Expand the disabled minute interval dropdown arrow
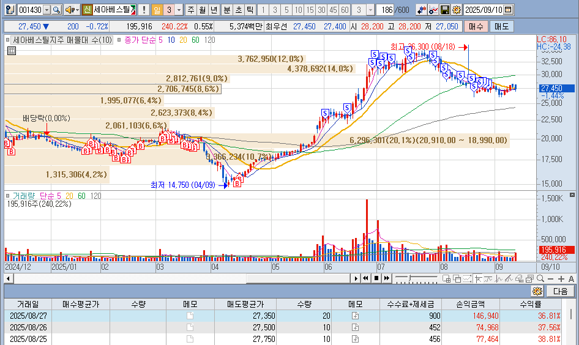Image resolution: width=579 pixels, height=345 pixels. [370, 10]
